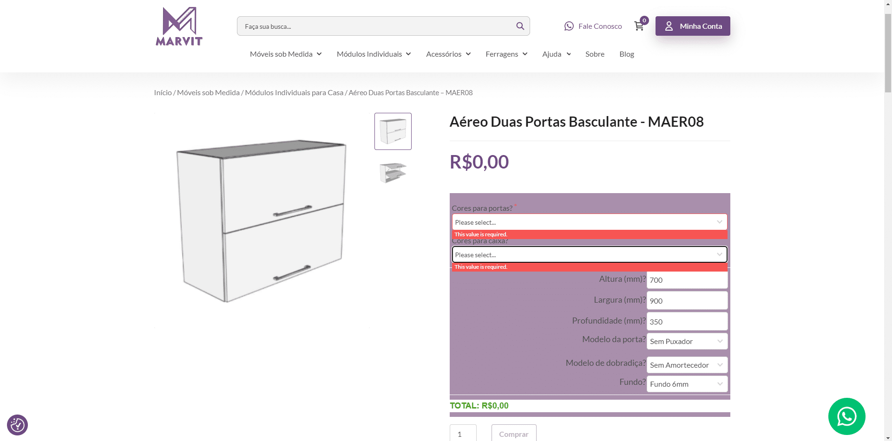
Task: Open the shopping cart icon
Action: pos(639,26)
